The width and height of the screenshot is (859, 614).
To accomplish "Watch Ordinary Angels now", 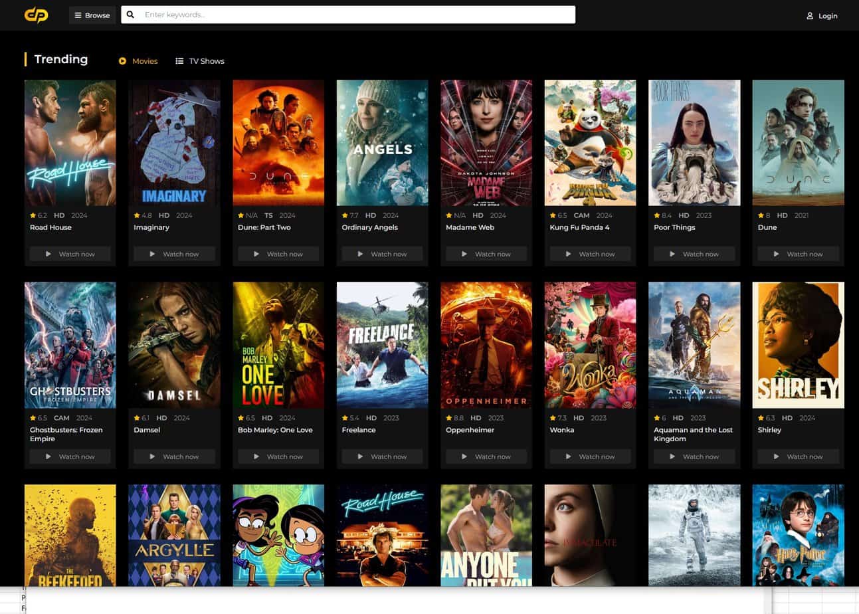I will click(x=382, y=254).
